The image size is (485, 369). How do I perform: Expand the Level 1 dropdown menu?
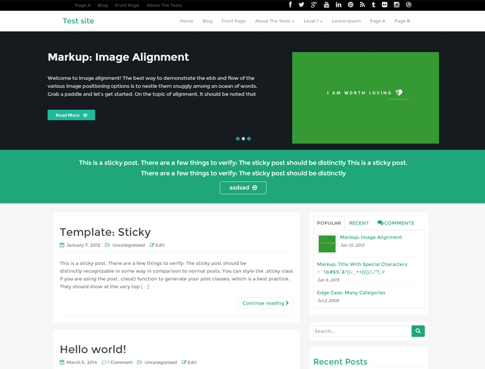(313, 21)
